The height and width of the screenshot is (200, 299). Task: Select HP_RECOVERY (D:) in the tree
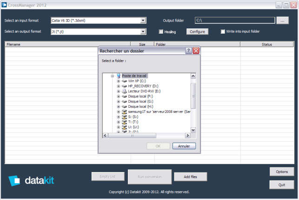tap(143, 86)
